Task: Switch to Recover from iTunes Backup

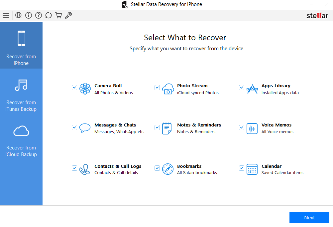Action: tap(21, 97)
